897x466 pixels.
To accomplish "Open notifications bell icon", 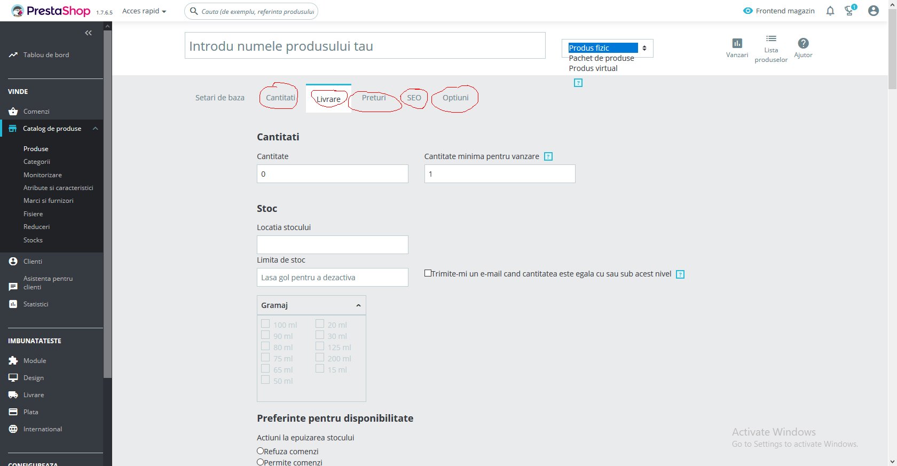I will pyautogui.click(x=830, y=11).
